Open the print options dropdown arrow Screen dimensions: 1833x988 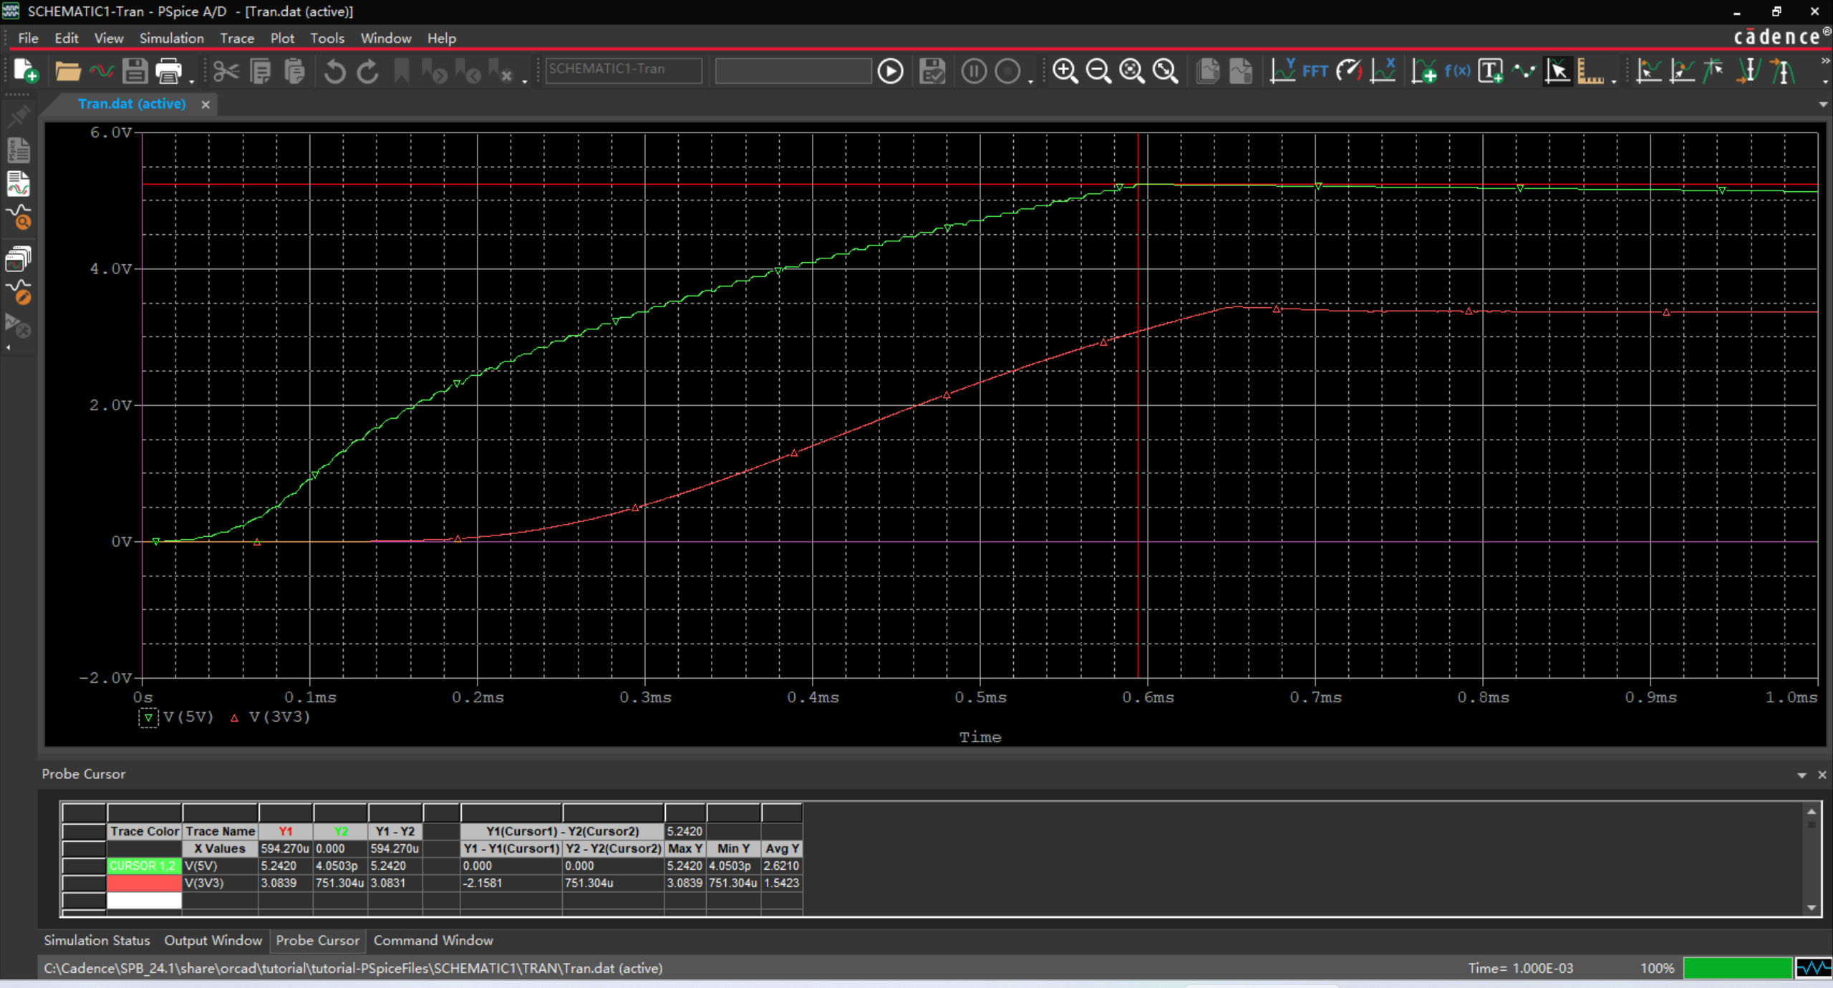(191, 81)
